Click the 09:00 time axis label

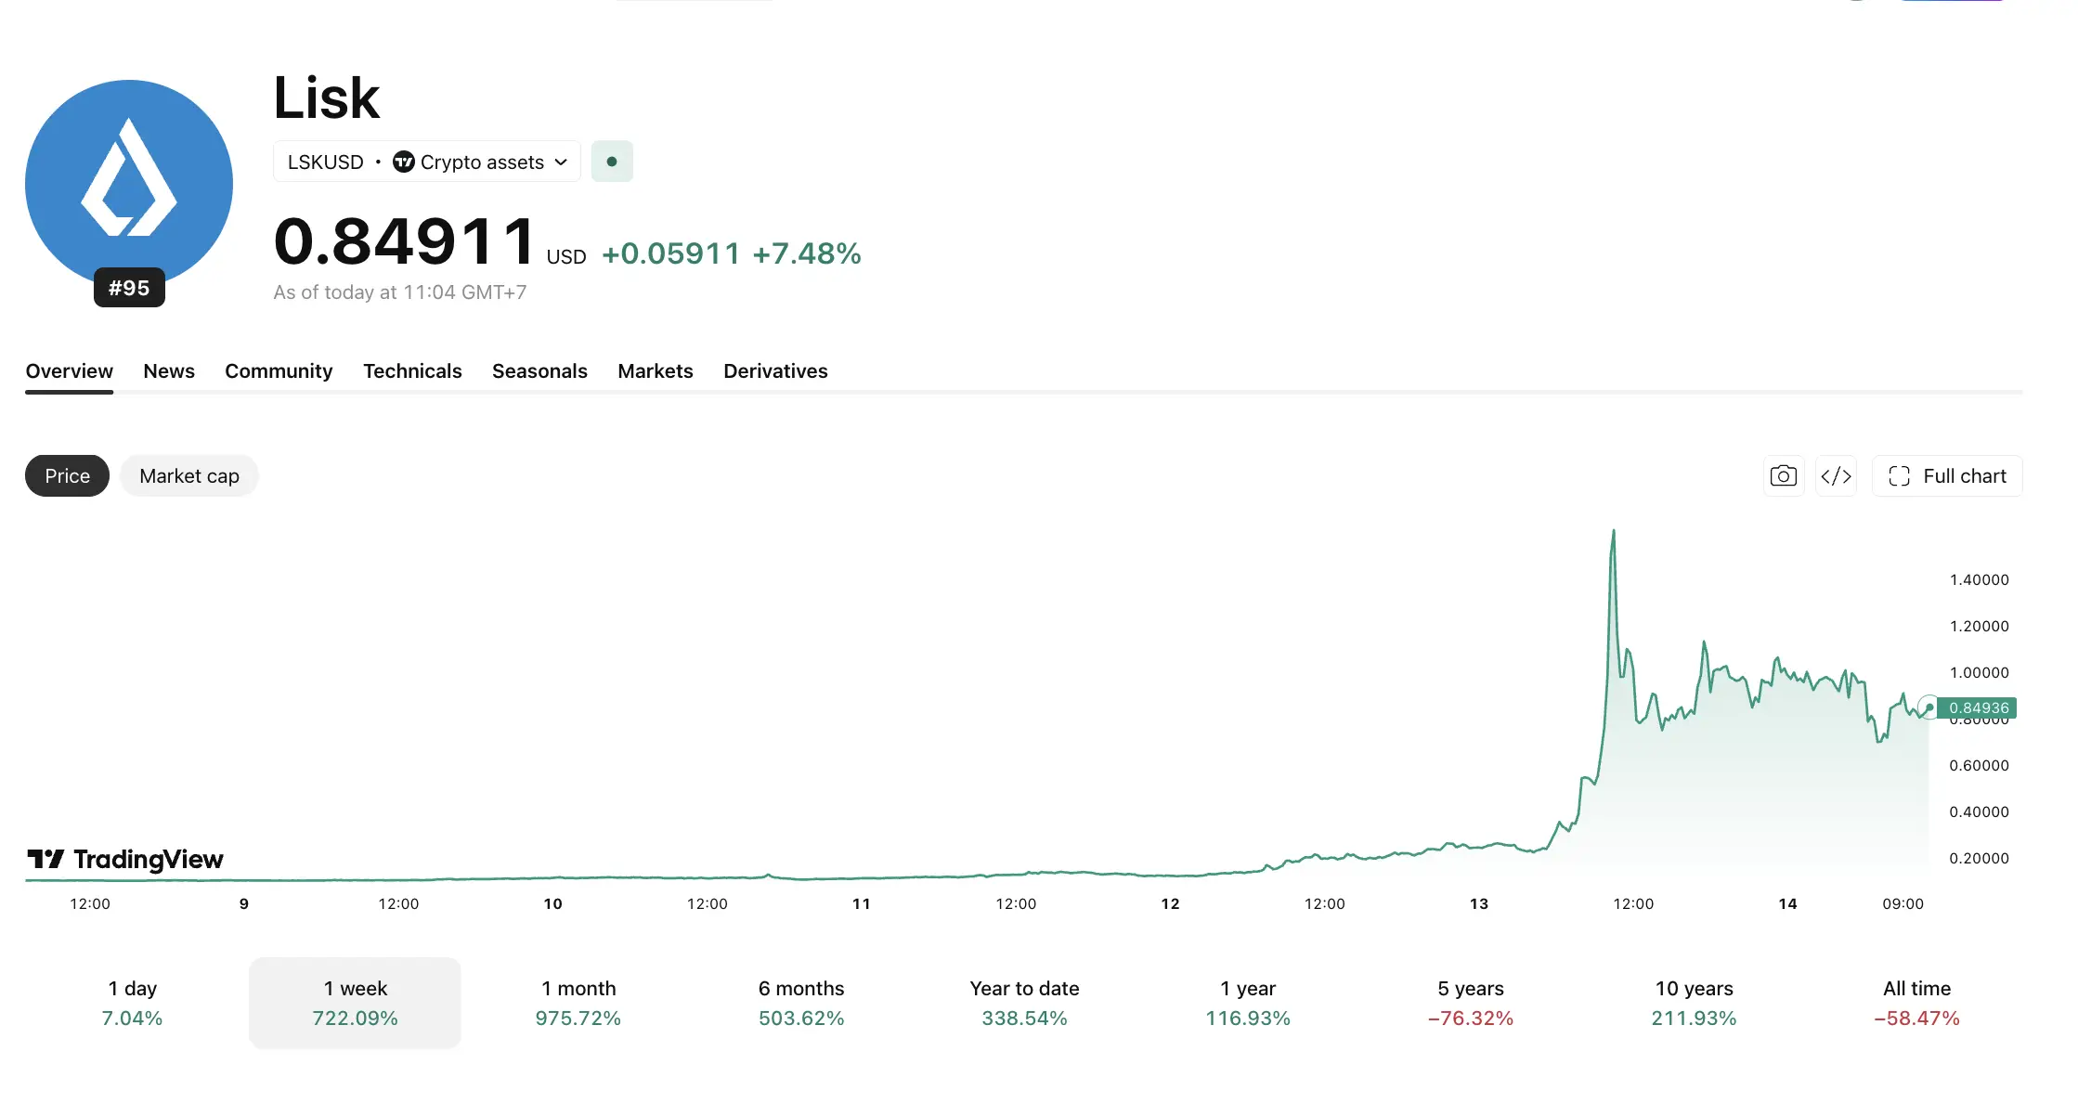[x=1903, y=904]
